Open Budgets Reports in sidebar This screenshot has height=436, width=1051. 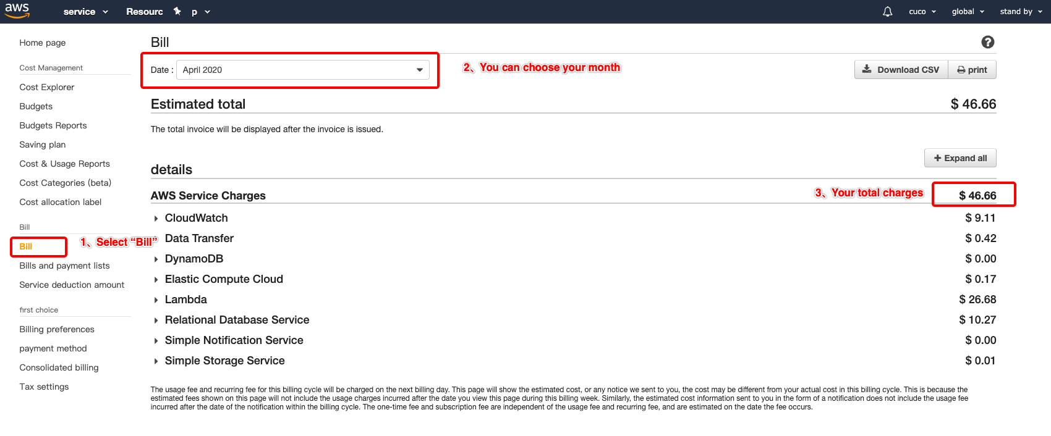tap(53, 125)
